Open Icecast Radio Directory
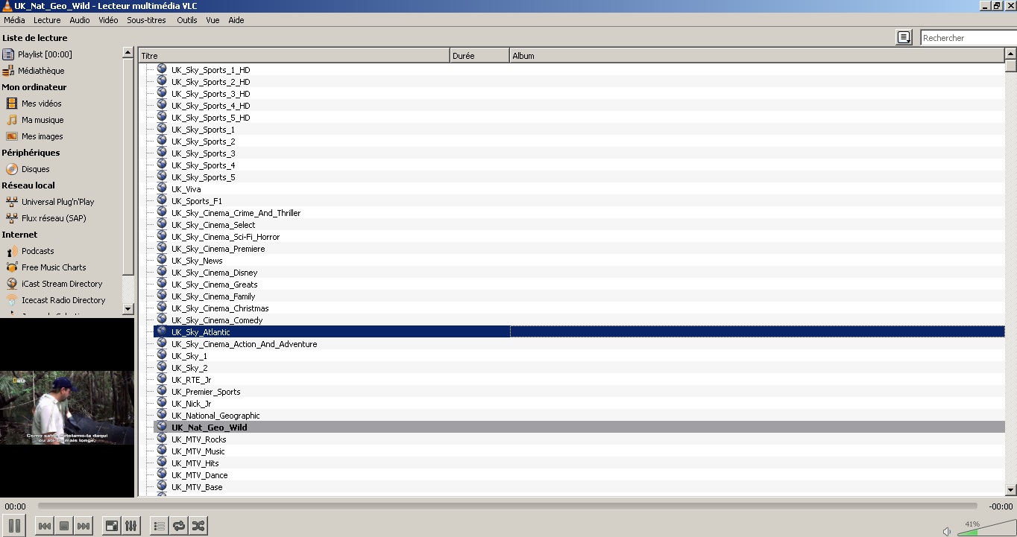This screenshot has height=537, width=1017. point(63,300)
